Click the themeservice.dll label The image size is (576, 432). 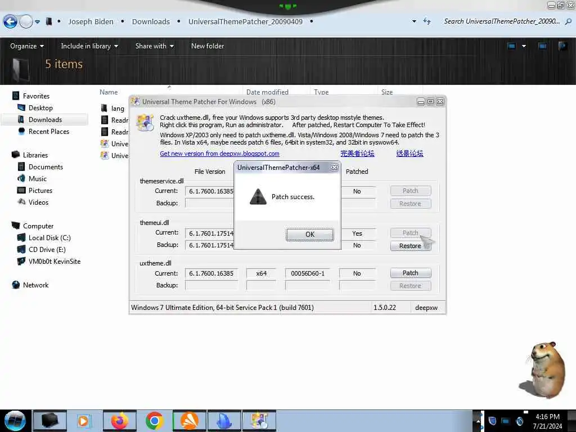161,181
